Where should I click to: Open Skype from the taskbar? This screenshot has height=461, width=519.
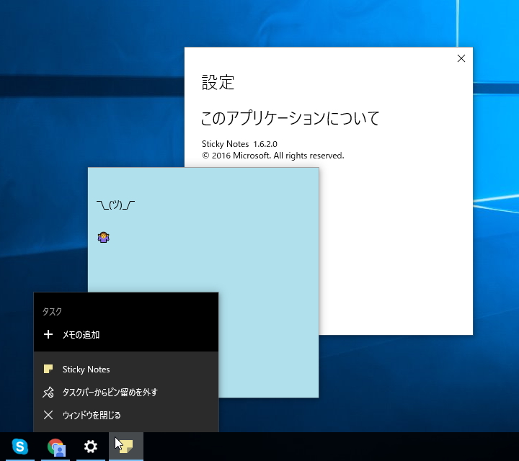pos(20,447)
